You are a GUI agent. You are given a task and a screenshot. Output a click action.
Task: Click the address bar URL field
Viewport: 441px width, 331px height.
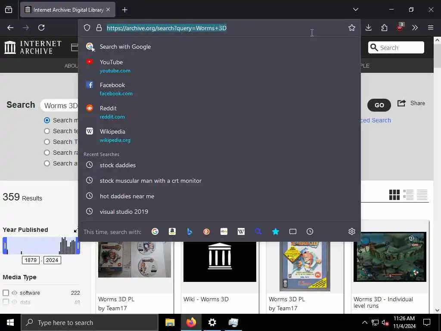point(225,28)
